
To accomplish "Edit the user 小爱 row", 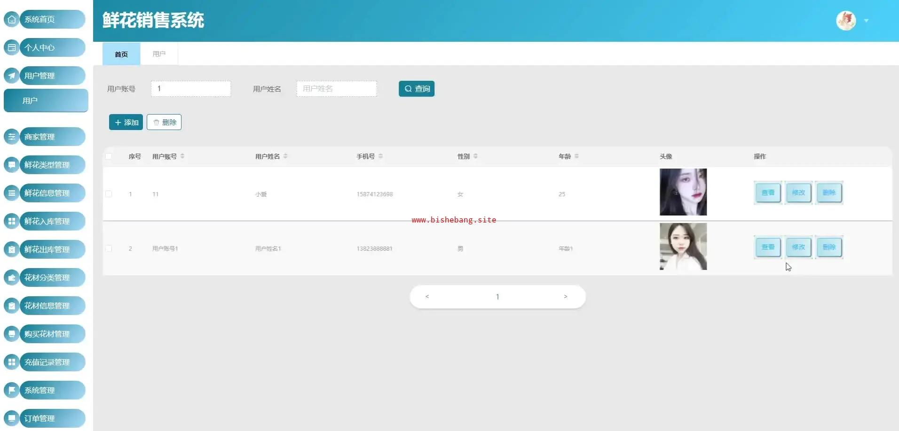I will pos(798,192).
